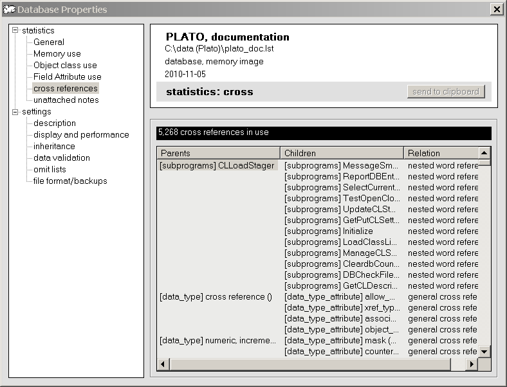Image resolution: width=507 pixels, height=387 pixels.
Task: Sort by Children column header
Action: [342, 153]
